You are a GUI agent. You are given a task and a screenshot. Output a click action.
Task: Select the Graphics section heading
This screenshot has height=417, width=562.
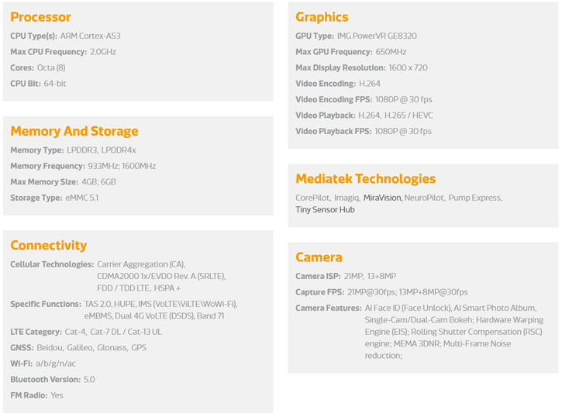[322, 17]
